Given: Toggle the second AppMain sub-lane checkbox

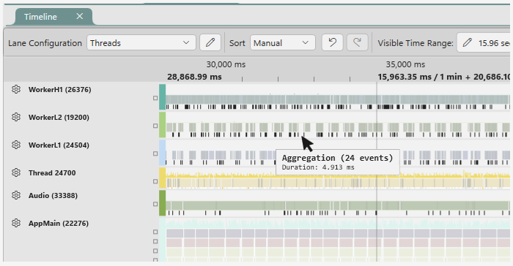Looking at the screenshot, I should (155, 242).
